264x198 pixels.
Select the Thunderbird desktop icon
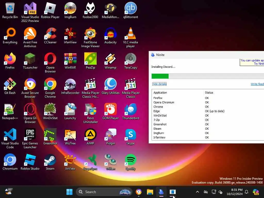pyautogui.click(x=130, y=111)
